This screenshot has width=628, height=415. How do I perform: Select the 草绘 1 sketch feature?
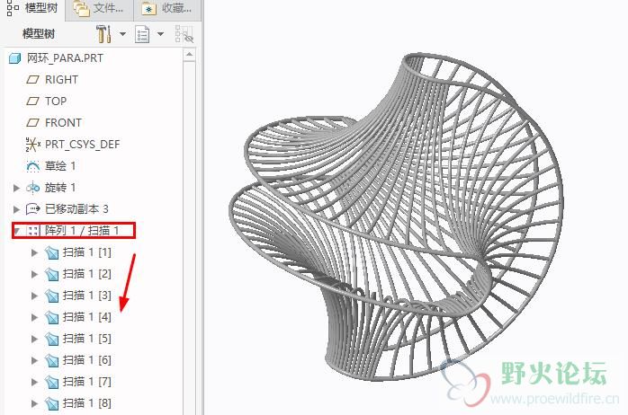pos(60,166)
